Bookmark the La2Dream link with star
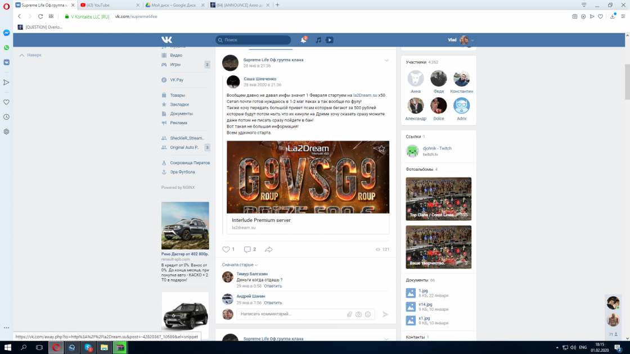 click(x=382, y=148)
